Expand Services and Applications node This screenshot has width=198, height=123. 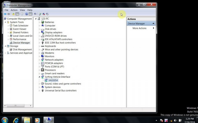(5, 53)
